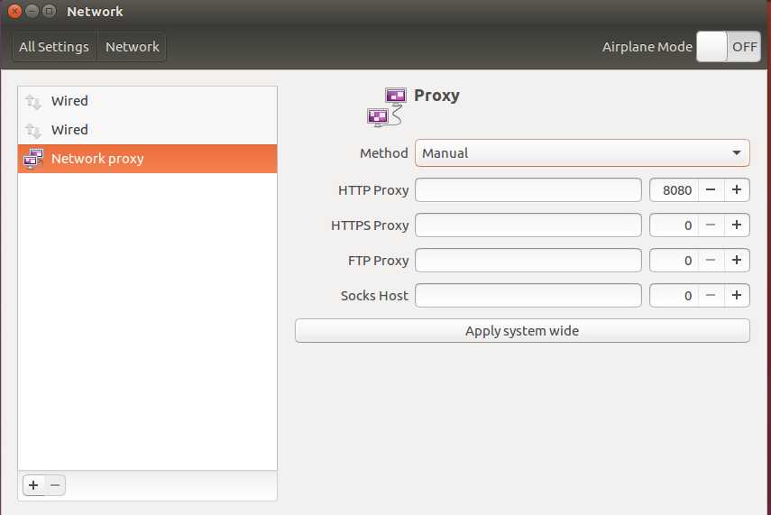771x515 pixels.
Task: Click the FTP Proxy label
Action: 378,261
